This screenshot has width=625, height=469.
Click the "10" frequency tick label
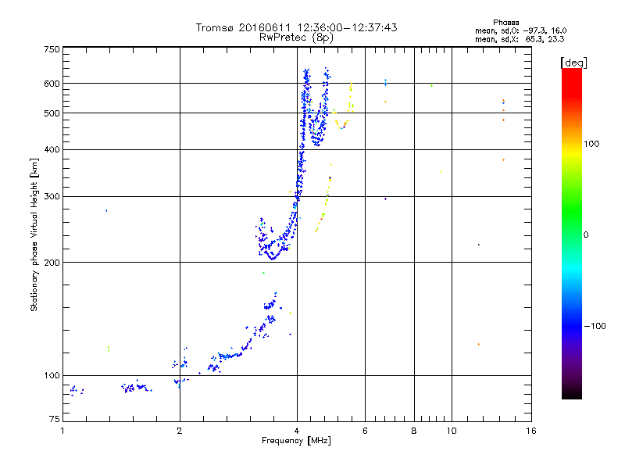pyautogui.click(x=452, y=431)
